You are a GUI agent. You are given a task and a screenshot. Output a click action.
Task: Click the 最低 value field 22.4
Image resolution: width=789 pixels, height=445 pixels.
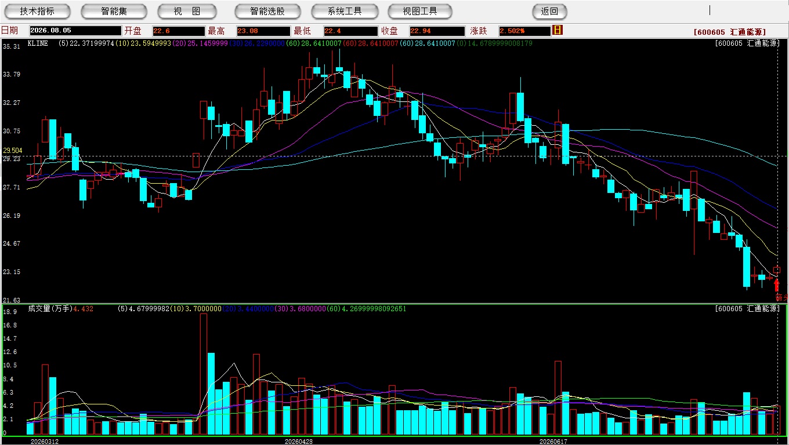tap(350, 31)
